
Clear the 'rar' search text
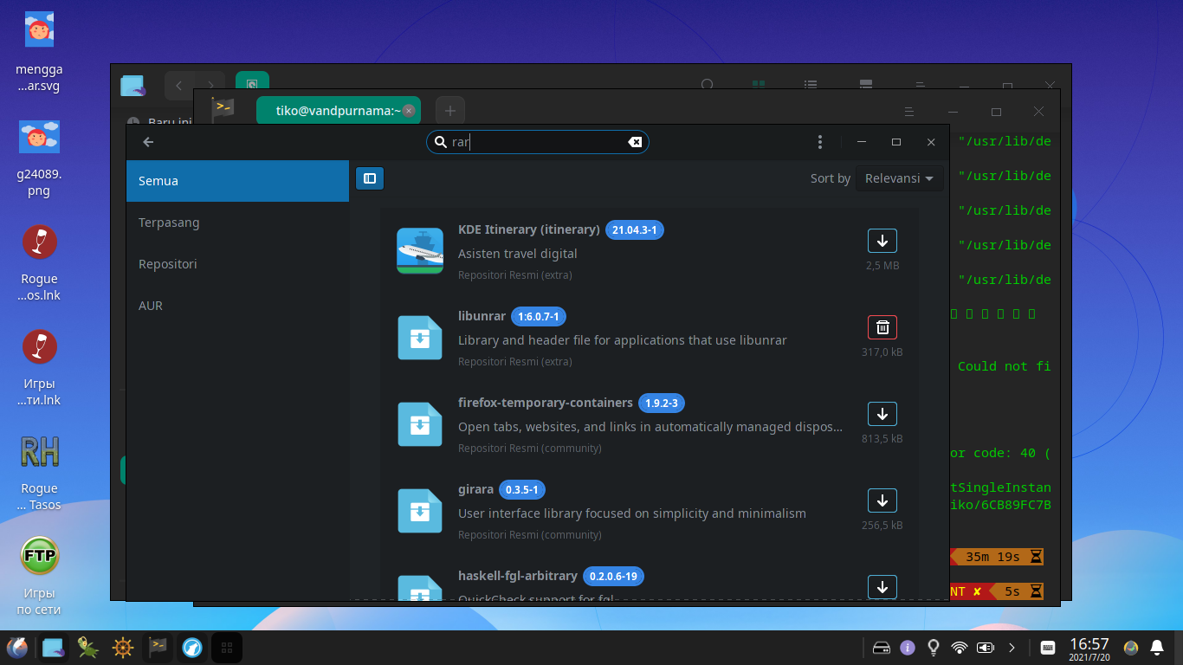635,142
